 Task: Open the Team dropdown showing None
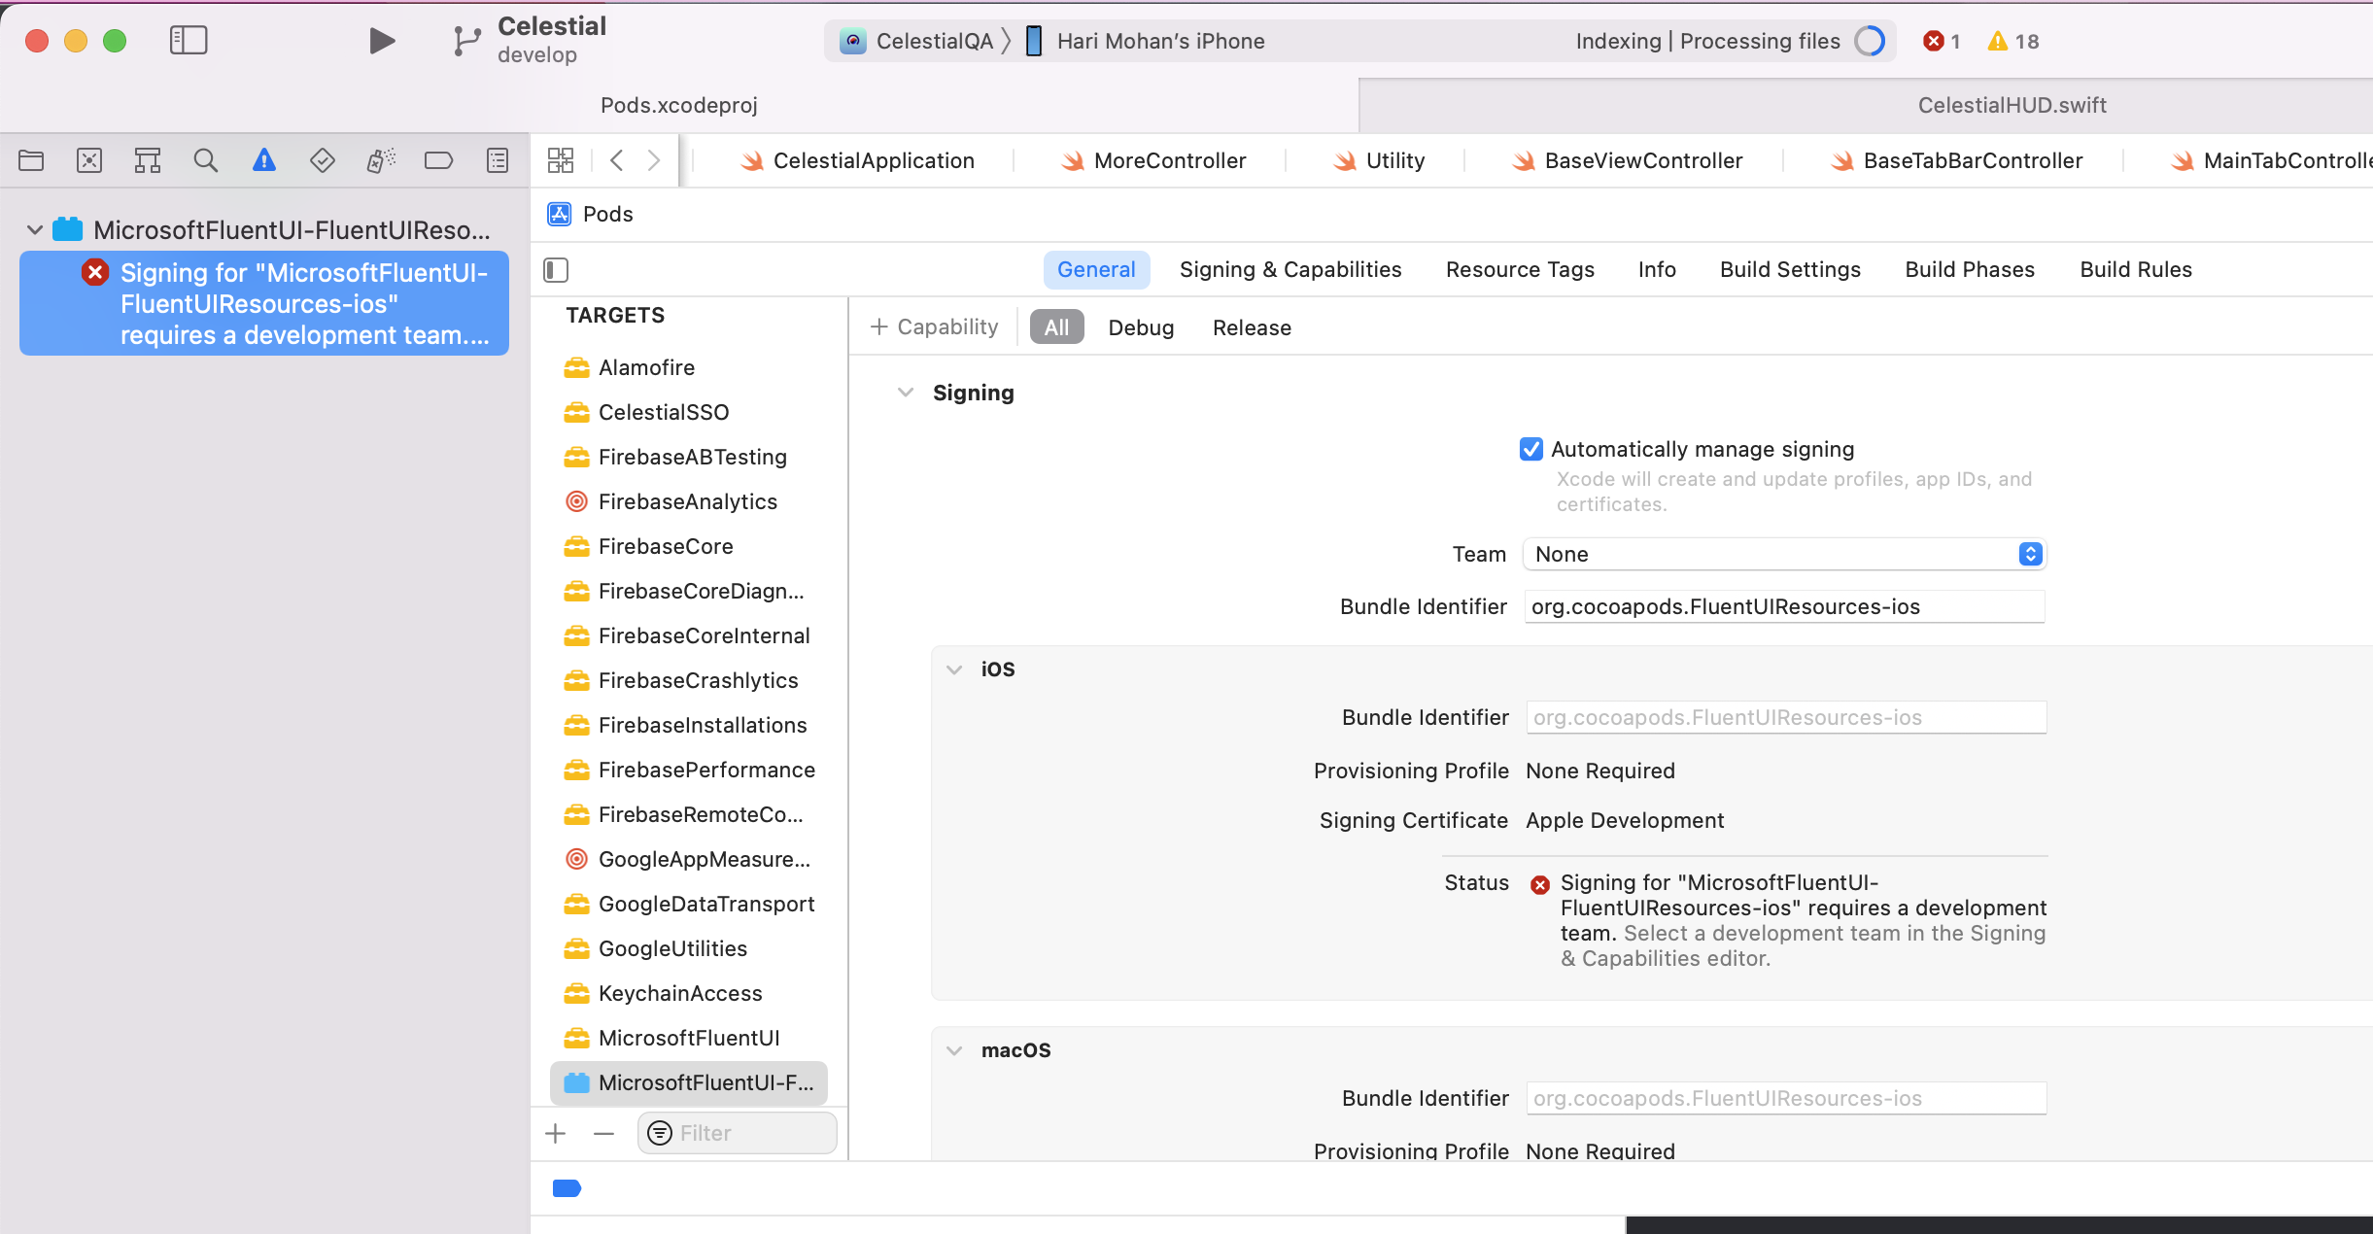[x=1783, y=554]
